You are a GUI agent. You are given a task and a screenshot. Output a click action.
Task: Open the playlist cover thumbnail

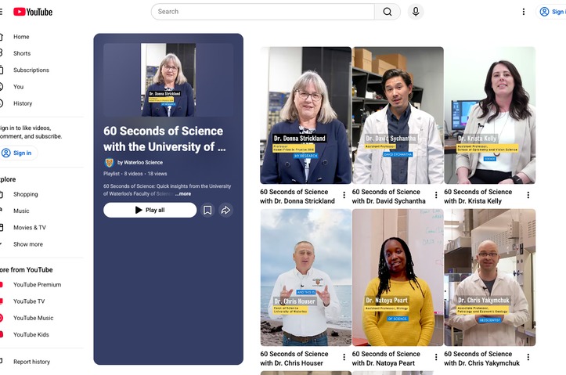[x=168, y=80]
